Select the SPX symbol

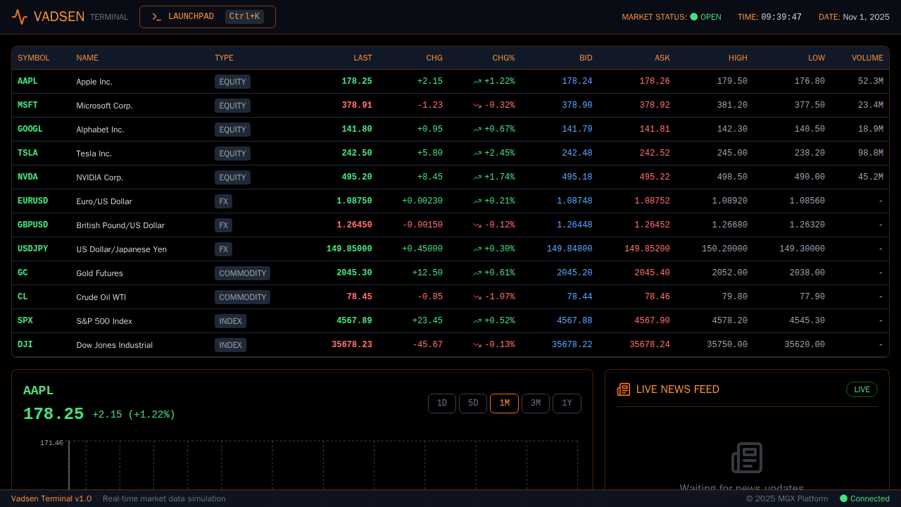[25, 320]
